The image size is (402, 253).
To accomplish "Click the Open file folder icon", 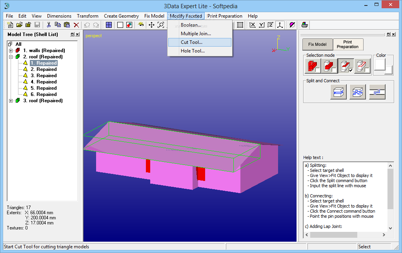I will tap(19, 25).
